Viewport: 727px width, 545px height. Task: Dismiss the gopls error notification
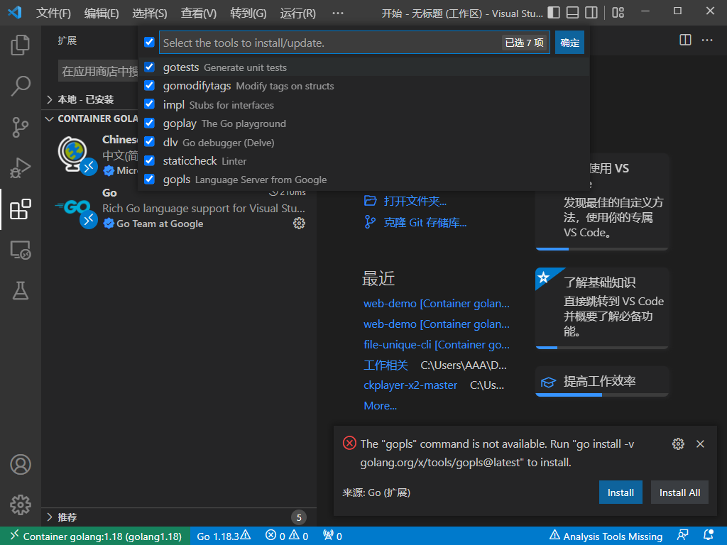700,444
